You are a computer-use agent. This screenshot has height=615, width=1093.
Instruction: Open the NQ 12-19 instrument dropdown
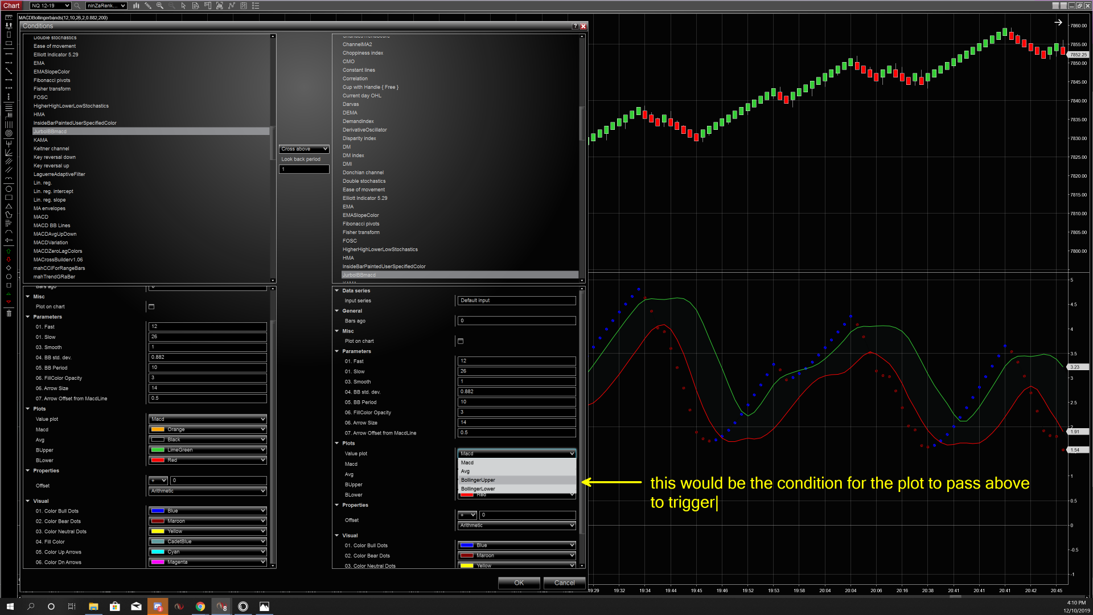pyautogui.click(x=50, y=6)
